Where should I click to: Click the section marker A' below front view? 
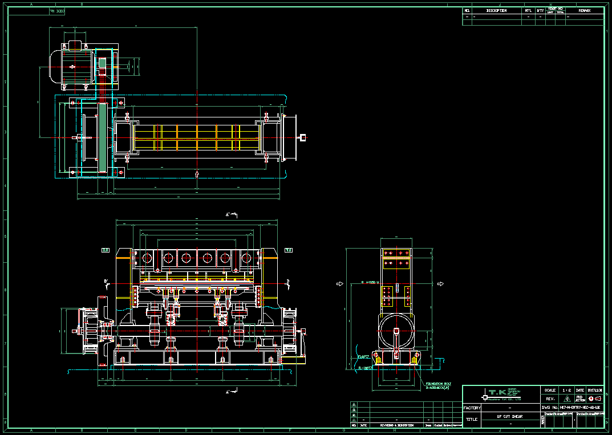coord(230,392)
